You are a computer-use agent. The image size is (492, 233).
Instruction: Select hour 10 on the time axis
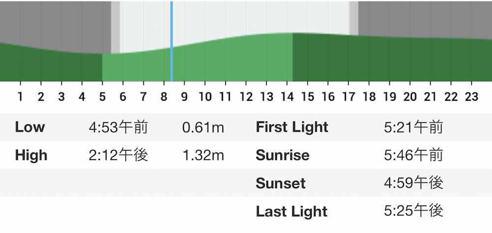205,97
